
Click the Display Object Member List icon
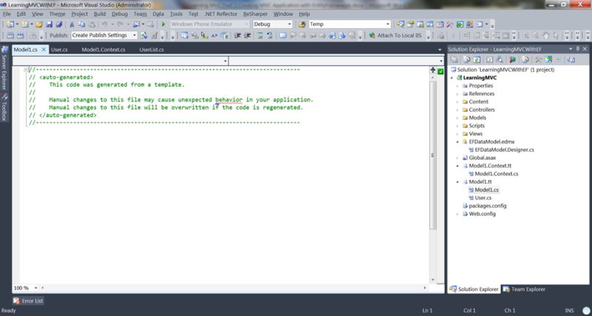click(184, 35)
